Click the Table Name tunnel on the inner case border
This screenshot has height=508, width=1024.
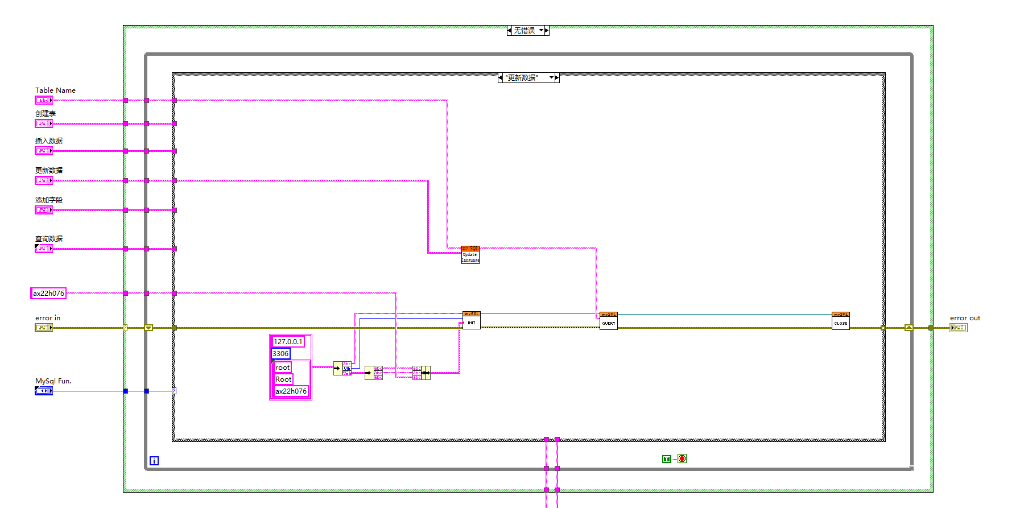pyautogui.click(x=175, y=100)
